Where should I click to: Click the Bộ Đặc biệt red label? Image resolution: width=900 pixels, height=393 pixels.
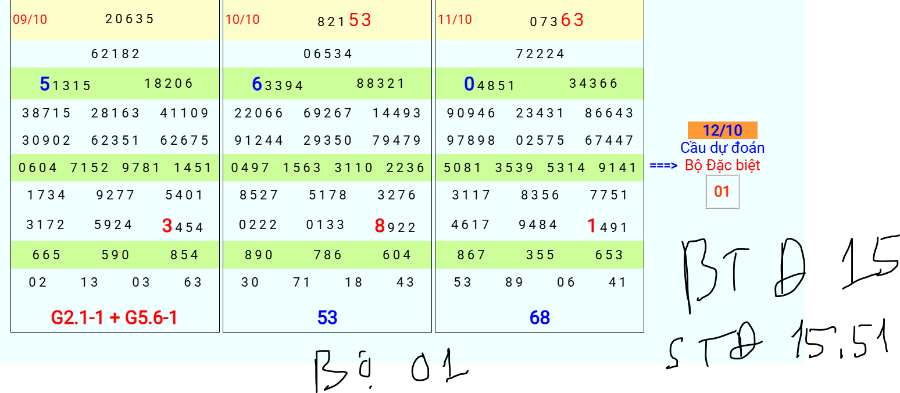tap(722, 165)
